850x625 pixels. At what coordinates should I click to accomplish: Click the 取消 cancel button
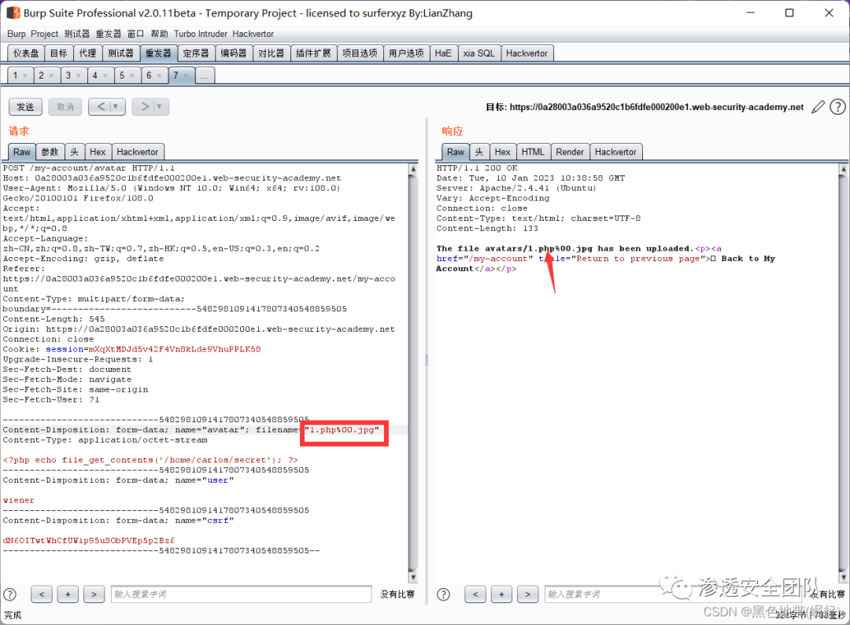(65, 107)
